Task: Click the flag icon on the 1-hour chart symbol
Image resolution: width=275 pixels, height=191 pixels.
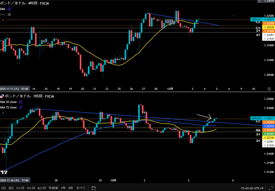Action: [2, 96]
